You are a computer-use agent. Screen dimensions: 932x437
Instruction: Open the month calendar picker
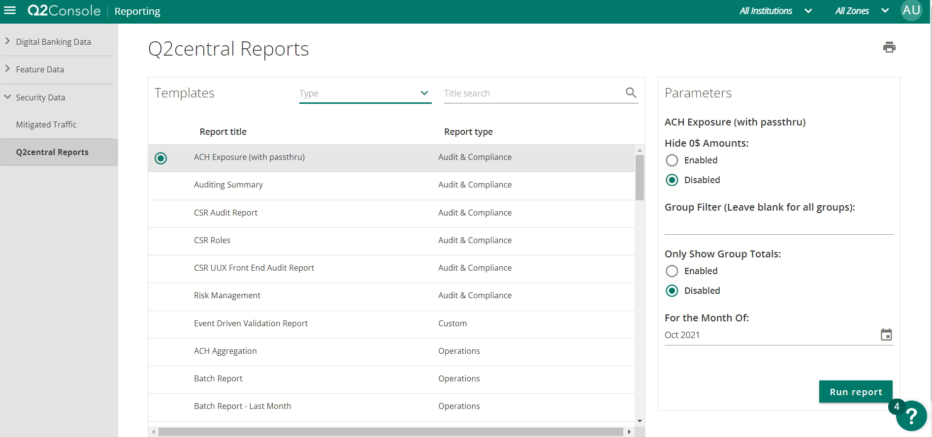[x=886, y=335]
